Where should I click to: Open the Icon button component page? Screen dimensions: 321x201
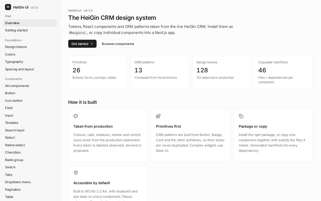pos(30,100)
